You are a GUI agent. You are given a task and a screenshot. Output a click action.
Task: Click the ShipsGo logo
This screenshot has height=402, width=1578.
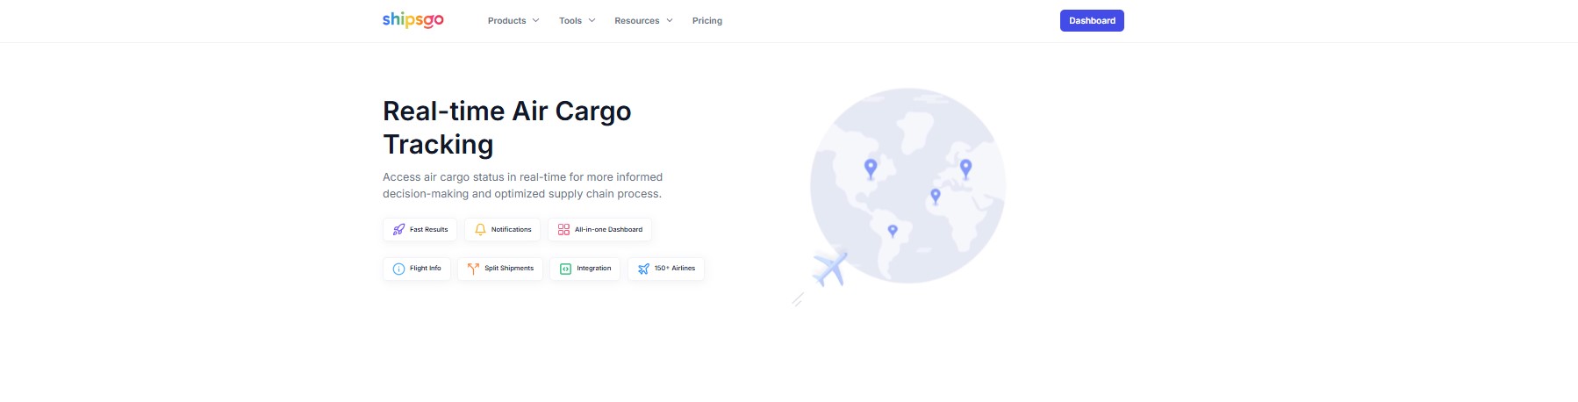(412, 20)
